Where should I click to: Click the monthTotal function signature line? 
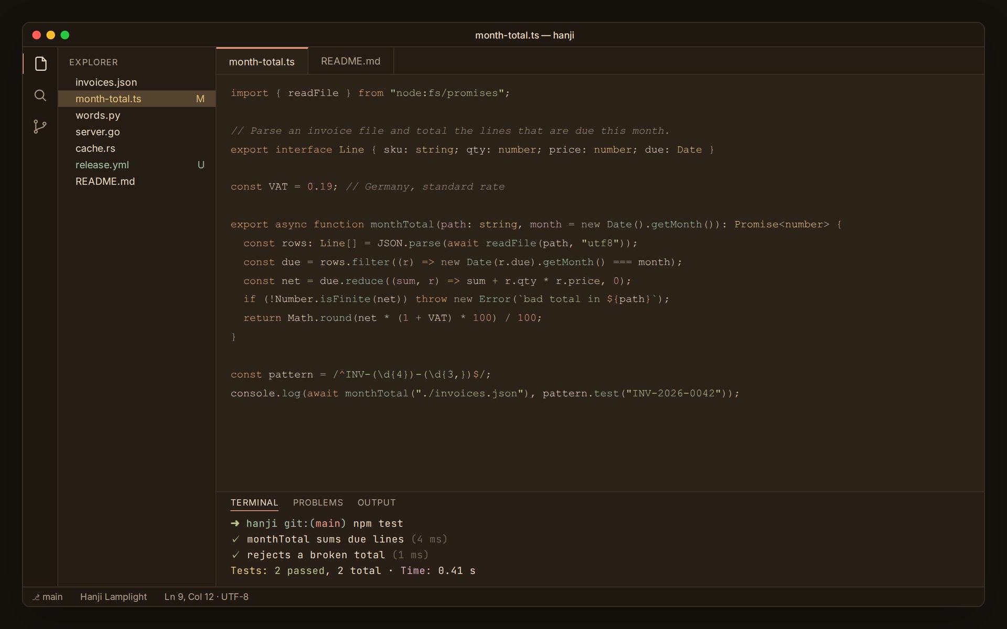point(536,224)
